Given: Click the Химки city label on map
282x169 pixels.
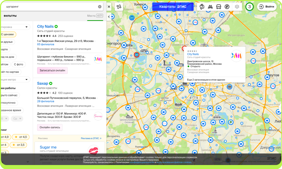Looking at the screenshot, I should tap(140, 4).
